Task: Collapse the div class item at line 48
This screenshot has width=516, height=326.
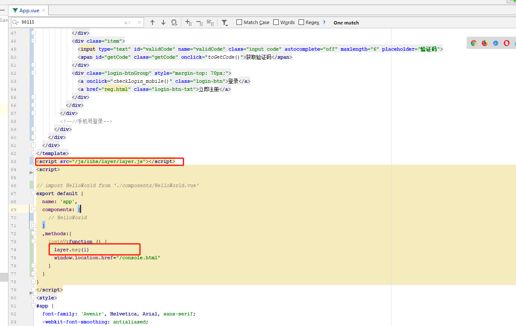Action: [33, 41]
